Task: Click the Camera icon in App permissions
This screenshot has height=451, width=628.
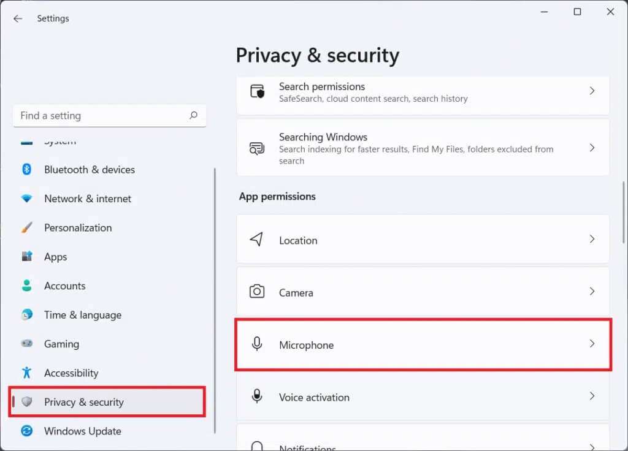Action: pyautogui.click(x=257, y=292)
